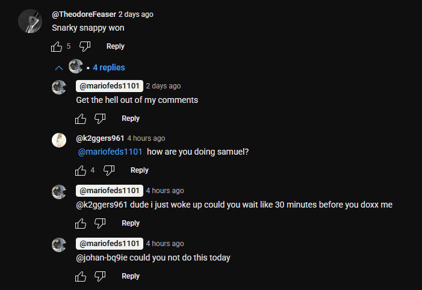This screenshot has height=290, width=422.
Task: Reply to TheodoreFeaser's top comment
Action: click(x=116, y=46)
